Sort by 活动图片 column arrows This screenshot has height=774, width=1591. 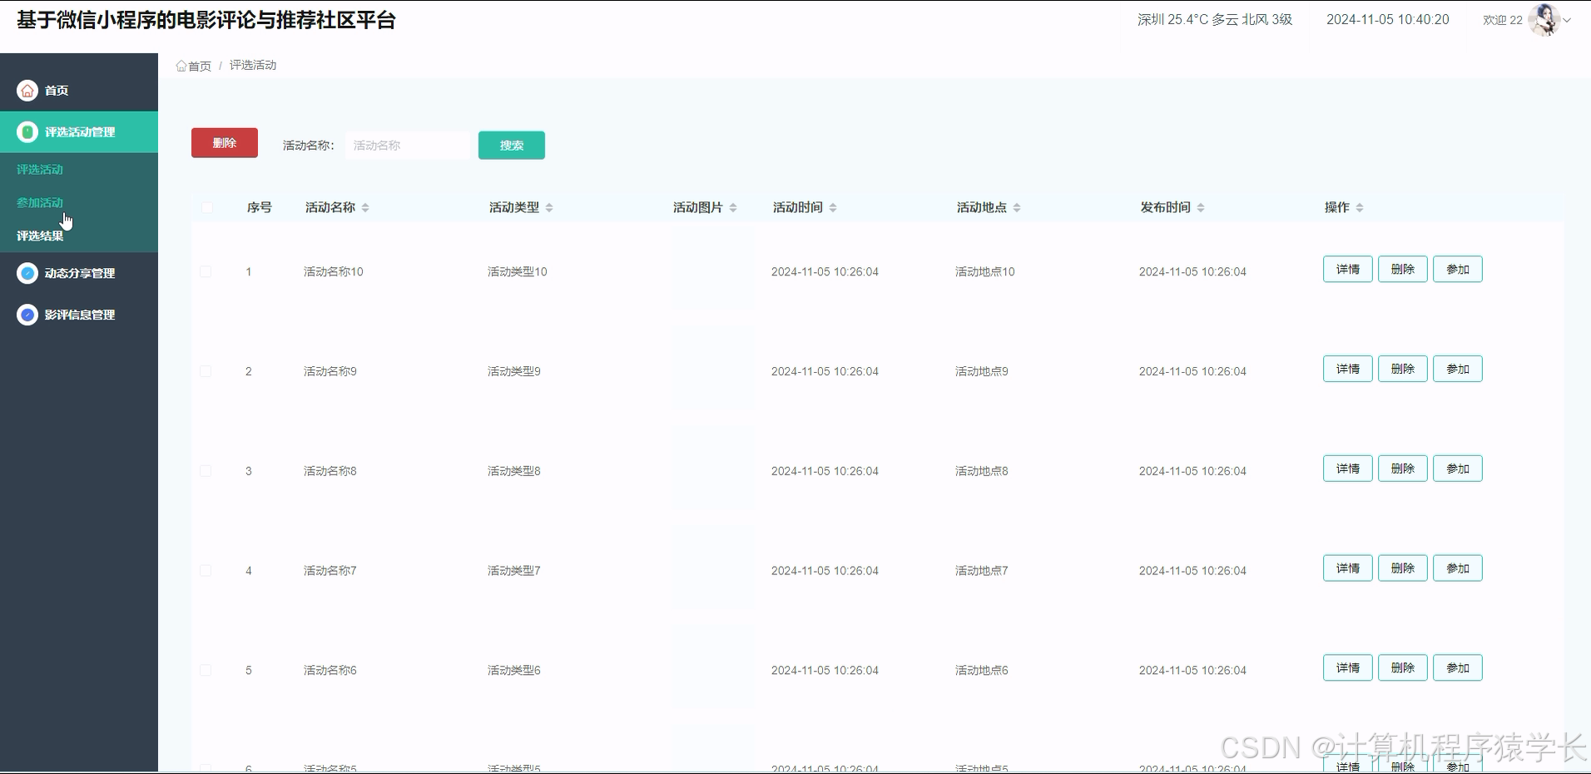pos(733,207)
